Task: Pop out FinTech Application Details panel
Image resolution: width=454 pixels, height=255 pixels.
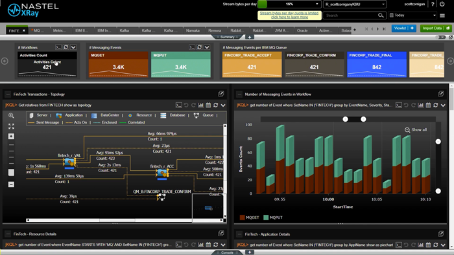Action: [x=440, y=234]
